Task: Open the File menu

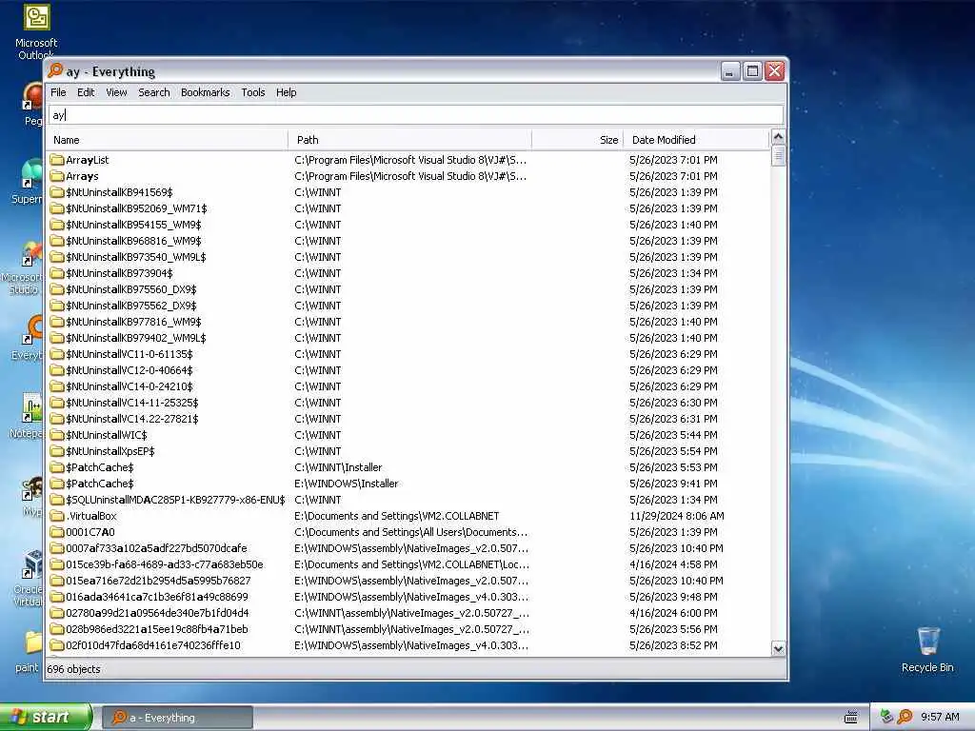Action: click(58, 92)
